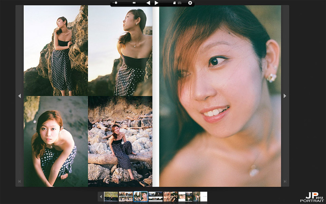Image resolution: width=326 pixels, height=204 pixels.
Task: Adjust the zoom slider in the top toolbar
Action: click(x=124, y=3)
